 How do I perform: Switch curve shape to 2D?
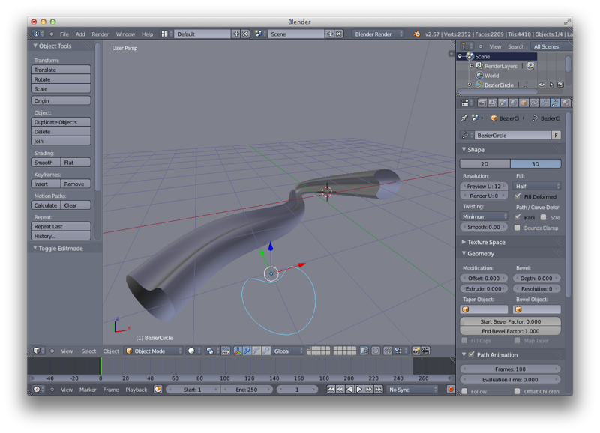[x=484, y=163]
